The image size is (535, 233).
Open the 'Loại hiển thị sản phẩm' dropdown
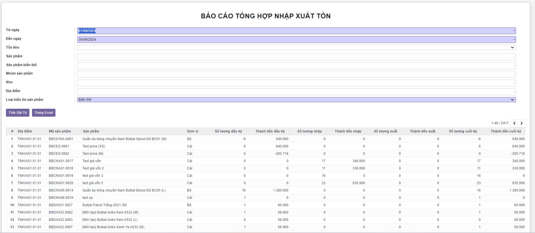tap(296, 100)
